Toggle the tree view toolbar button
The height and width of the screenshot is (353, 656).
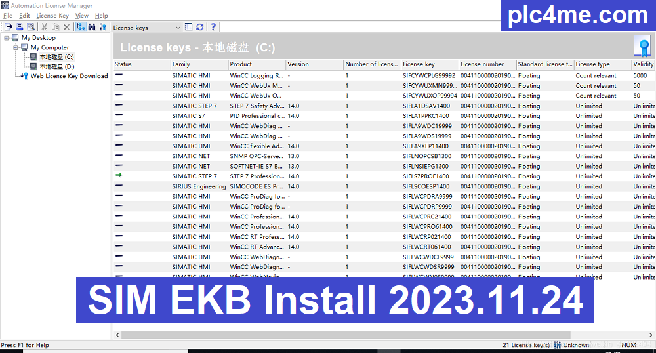point(81,27)
